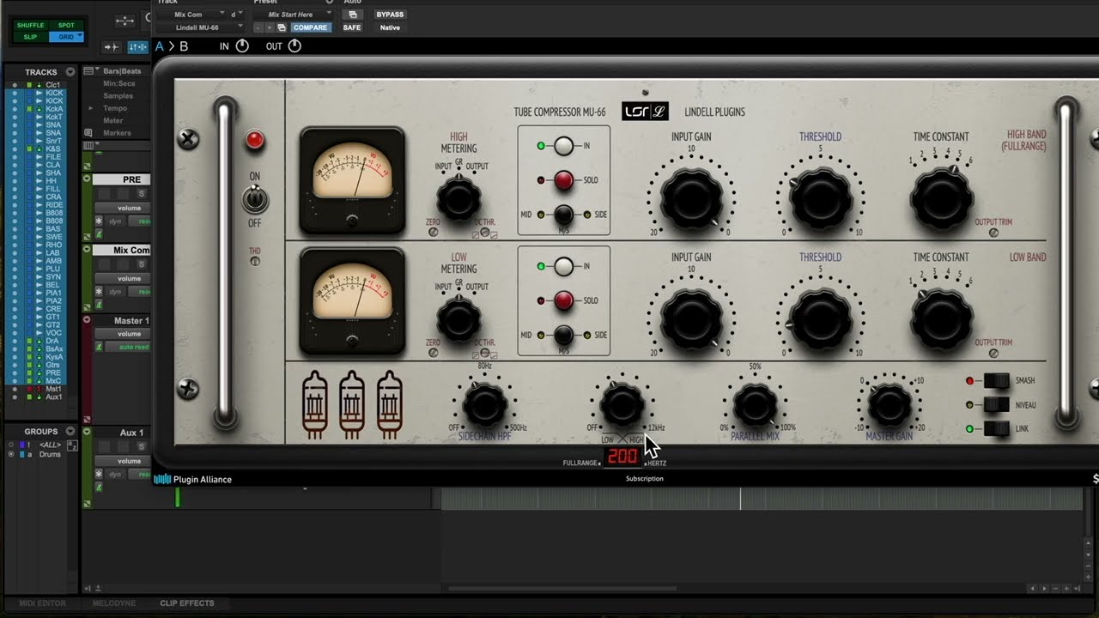Click the high band metering selector knob

(x=458, y=200)
